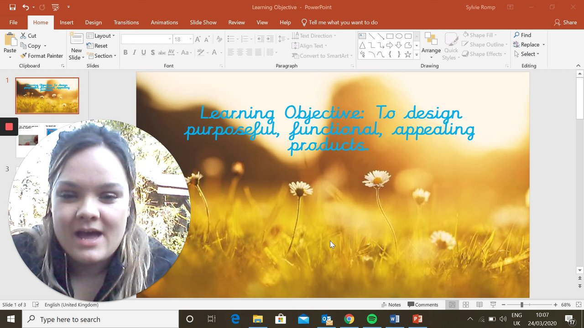584x328 pixels.
Task: Click the Share button
Action: coord(565,22)
